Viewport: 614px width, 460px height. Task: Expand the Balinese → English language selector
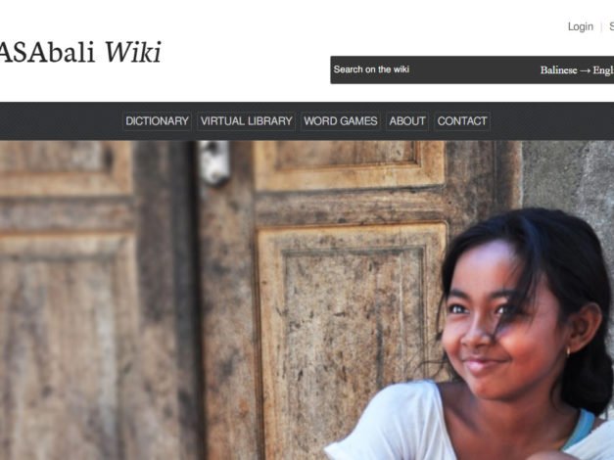(x=577, y=70)
